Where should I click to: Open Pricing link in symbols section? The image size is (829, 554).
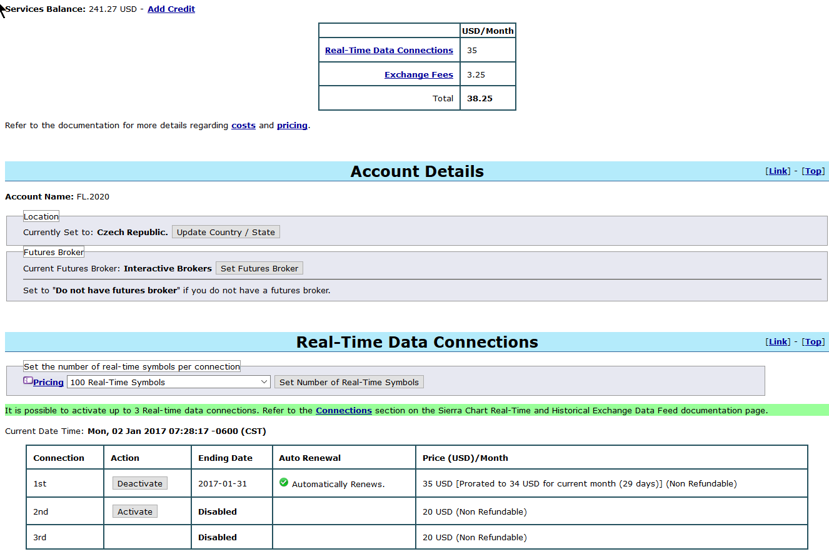[48, 383]
